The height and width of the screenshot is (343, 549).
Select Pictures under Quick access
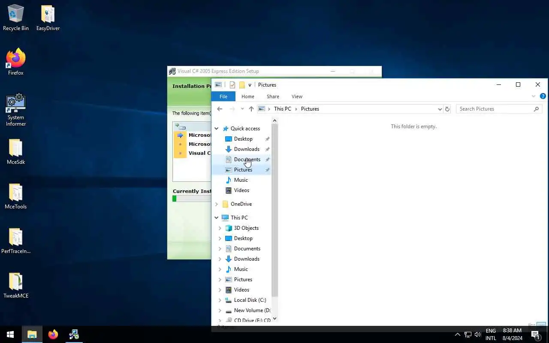(243, 170)
